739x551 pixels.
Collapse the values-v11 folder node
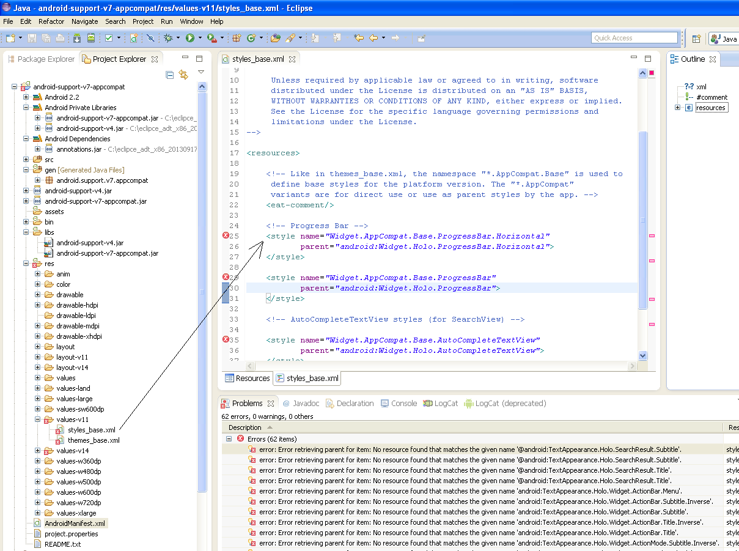[38, 420]
